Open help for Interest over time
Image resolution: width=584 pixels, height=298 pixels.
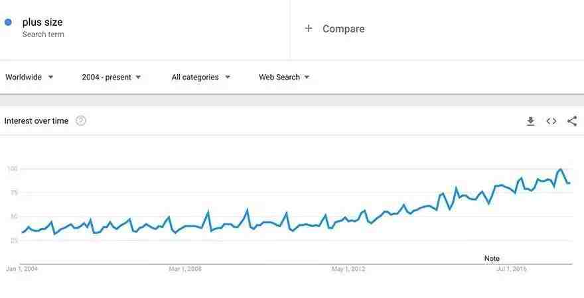pos(81,121)
